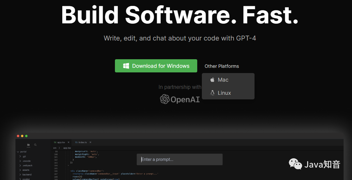Click the red close traffic light

point(18,136)
